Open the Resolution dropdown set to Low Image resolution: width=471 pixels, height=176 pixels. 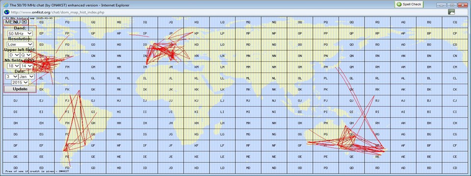(x=20, y=44)
